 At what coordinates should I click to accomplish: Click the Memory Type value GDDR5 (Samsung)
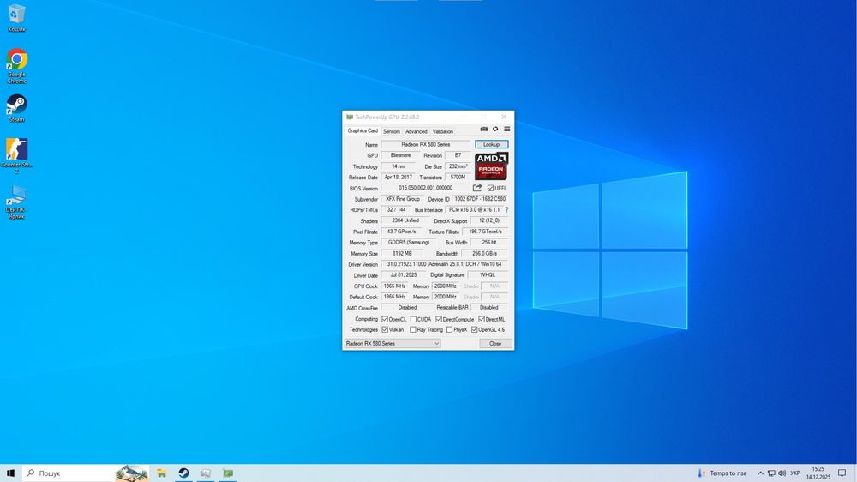(x=410, y=243)
